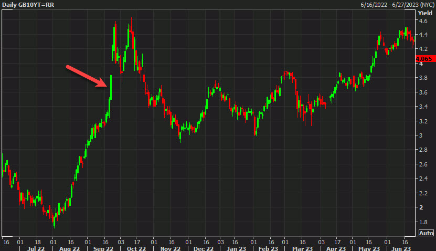Click the 1.8 yield axis value
Screen dimensions: 436x251
(423, 222)
